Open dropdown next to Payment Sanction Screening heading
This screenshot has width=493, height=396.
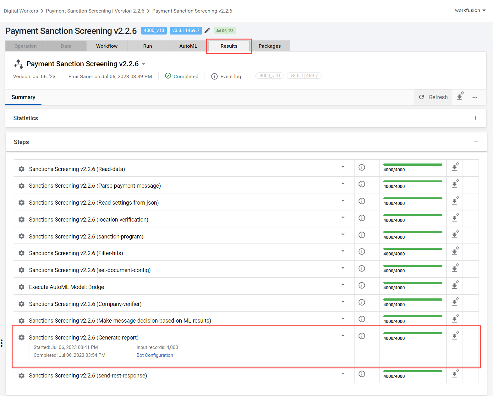point(144,64)
